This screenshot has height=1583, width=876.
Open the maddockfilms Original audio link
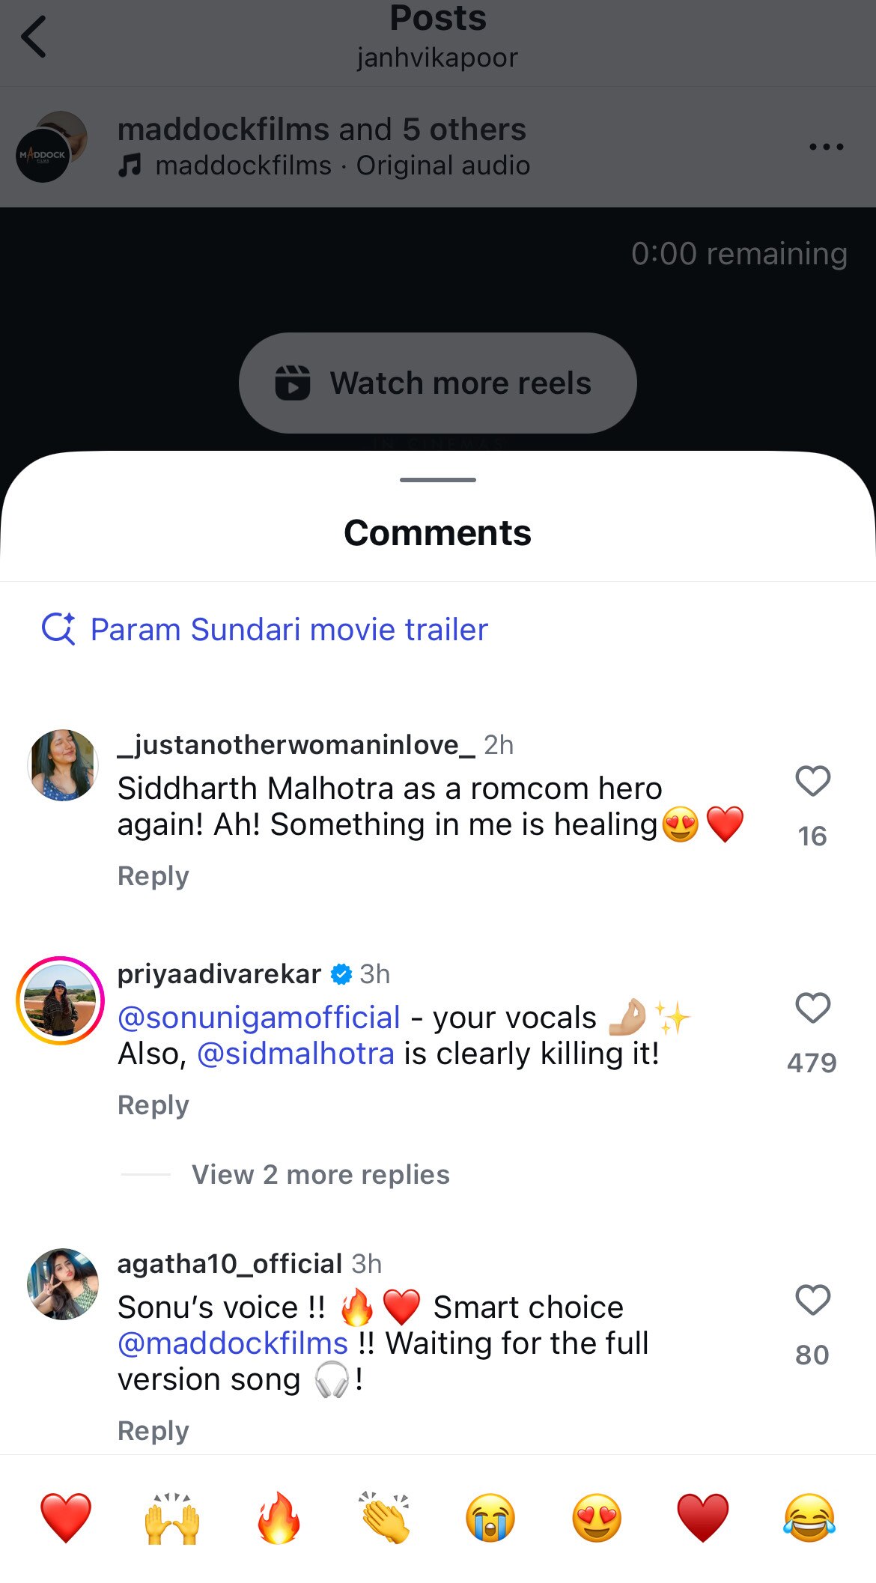tap(342, 165)
